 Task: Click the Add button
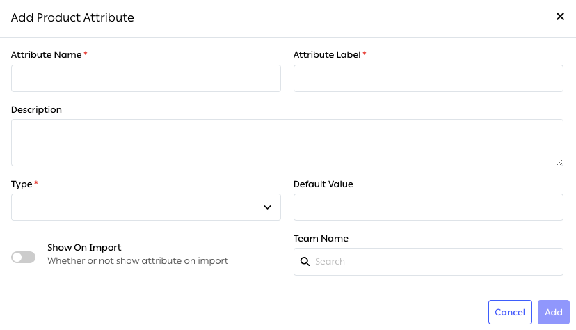click(553, 313)
